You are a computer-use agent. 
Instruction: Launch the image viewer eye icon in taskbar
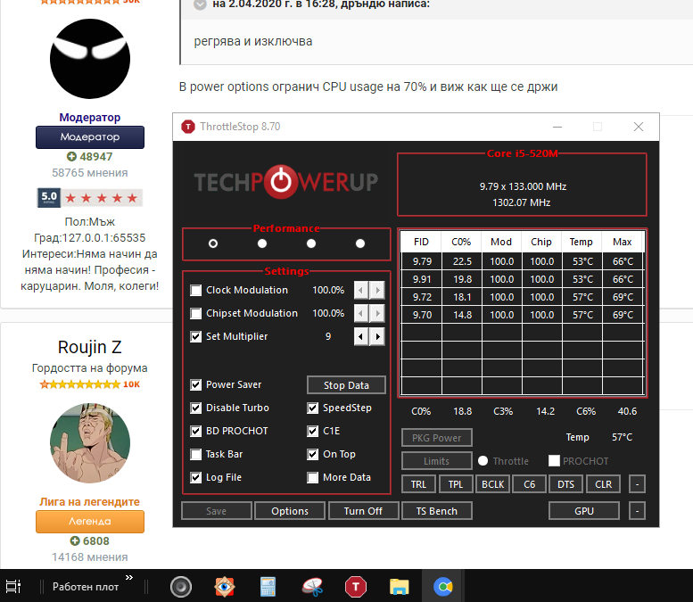pyautogui.click(x=225, y=587)
